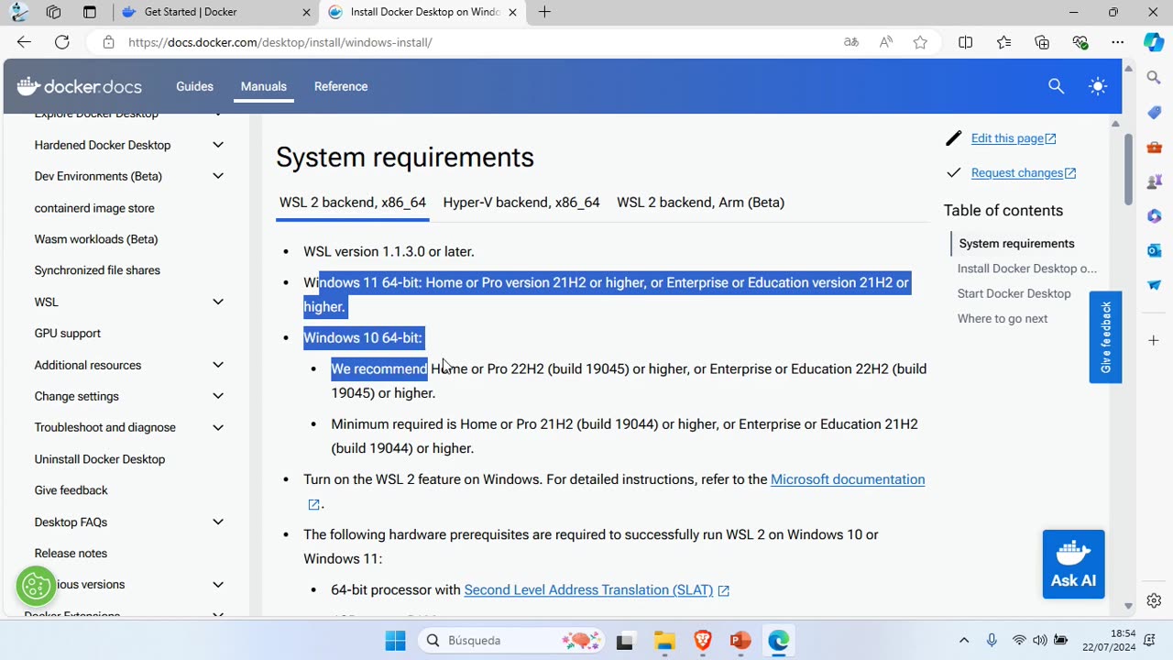Open the Copilot icon in Edge
Viewport: 1173px width, 660px height.
pos(1154,42)
